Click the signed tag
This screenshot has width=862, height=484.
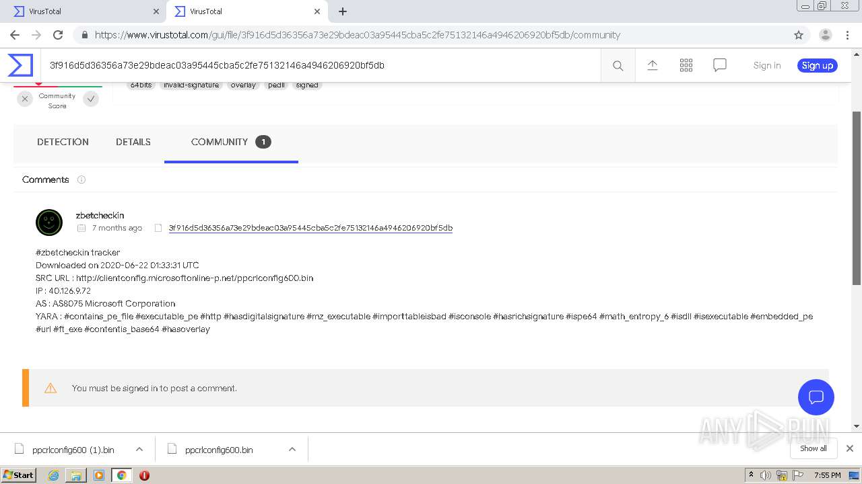tap(307, 85)
